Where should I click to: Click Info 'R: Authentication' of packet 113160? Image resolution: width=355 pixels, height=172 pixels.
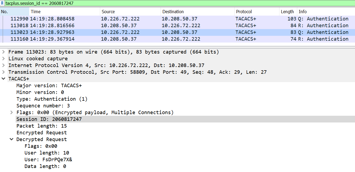pyautogui.click(x=323, y=39)
